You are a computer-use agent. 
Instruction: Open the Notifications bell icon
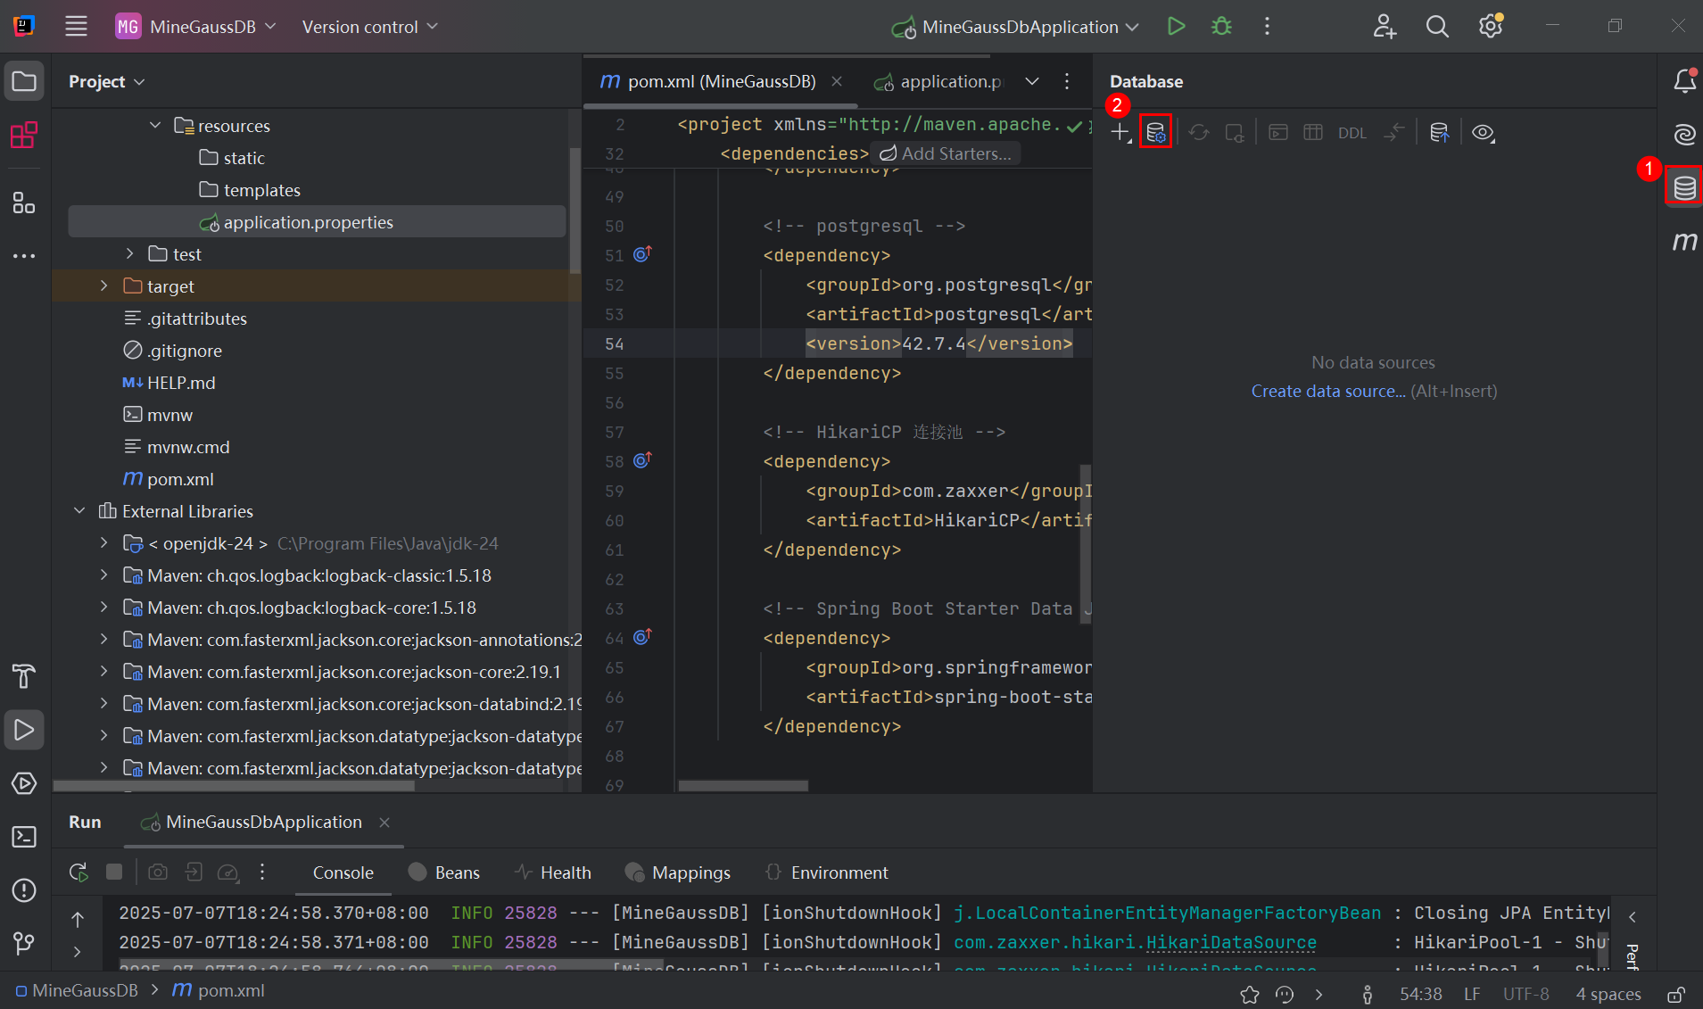pyautogui.click(x=1683, y=81)
